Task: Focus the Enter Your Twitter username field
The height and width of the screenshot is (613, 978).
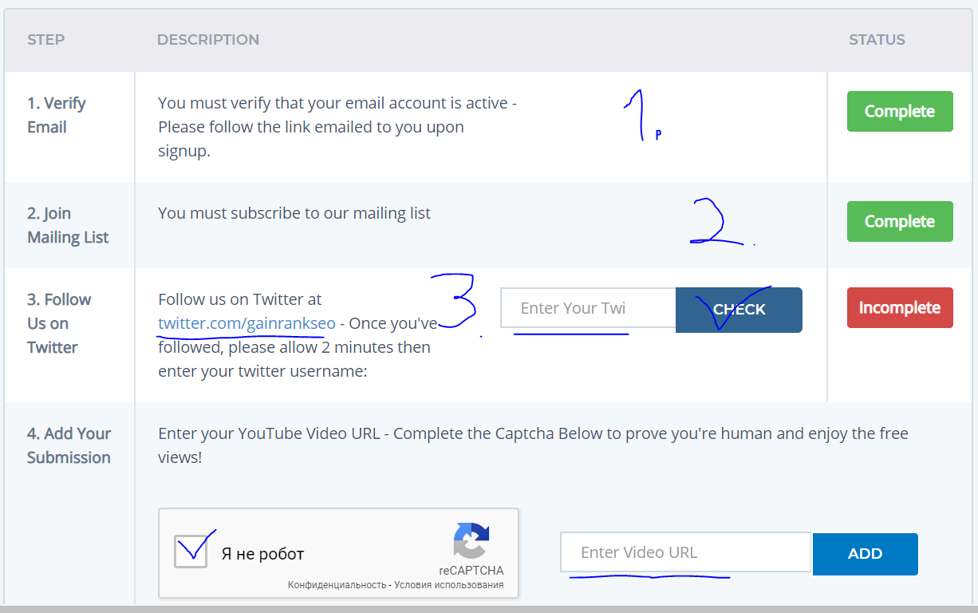Action: (x=588, y=308)
